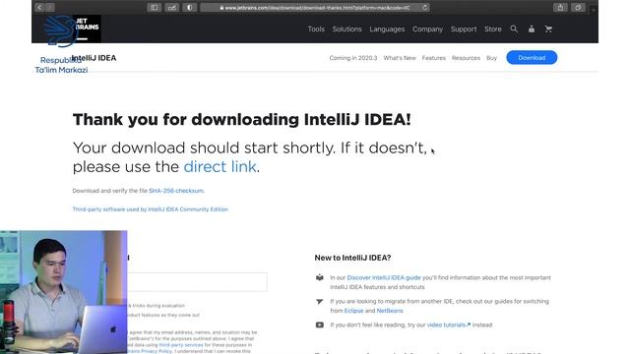630x354 pixels.
Task: Click the video play icon beside tutorials
Action: coord(319,324)
